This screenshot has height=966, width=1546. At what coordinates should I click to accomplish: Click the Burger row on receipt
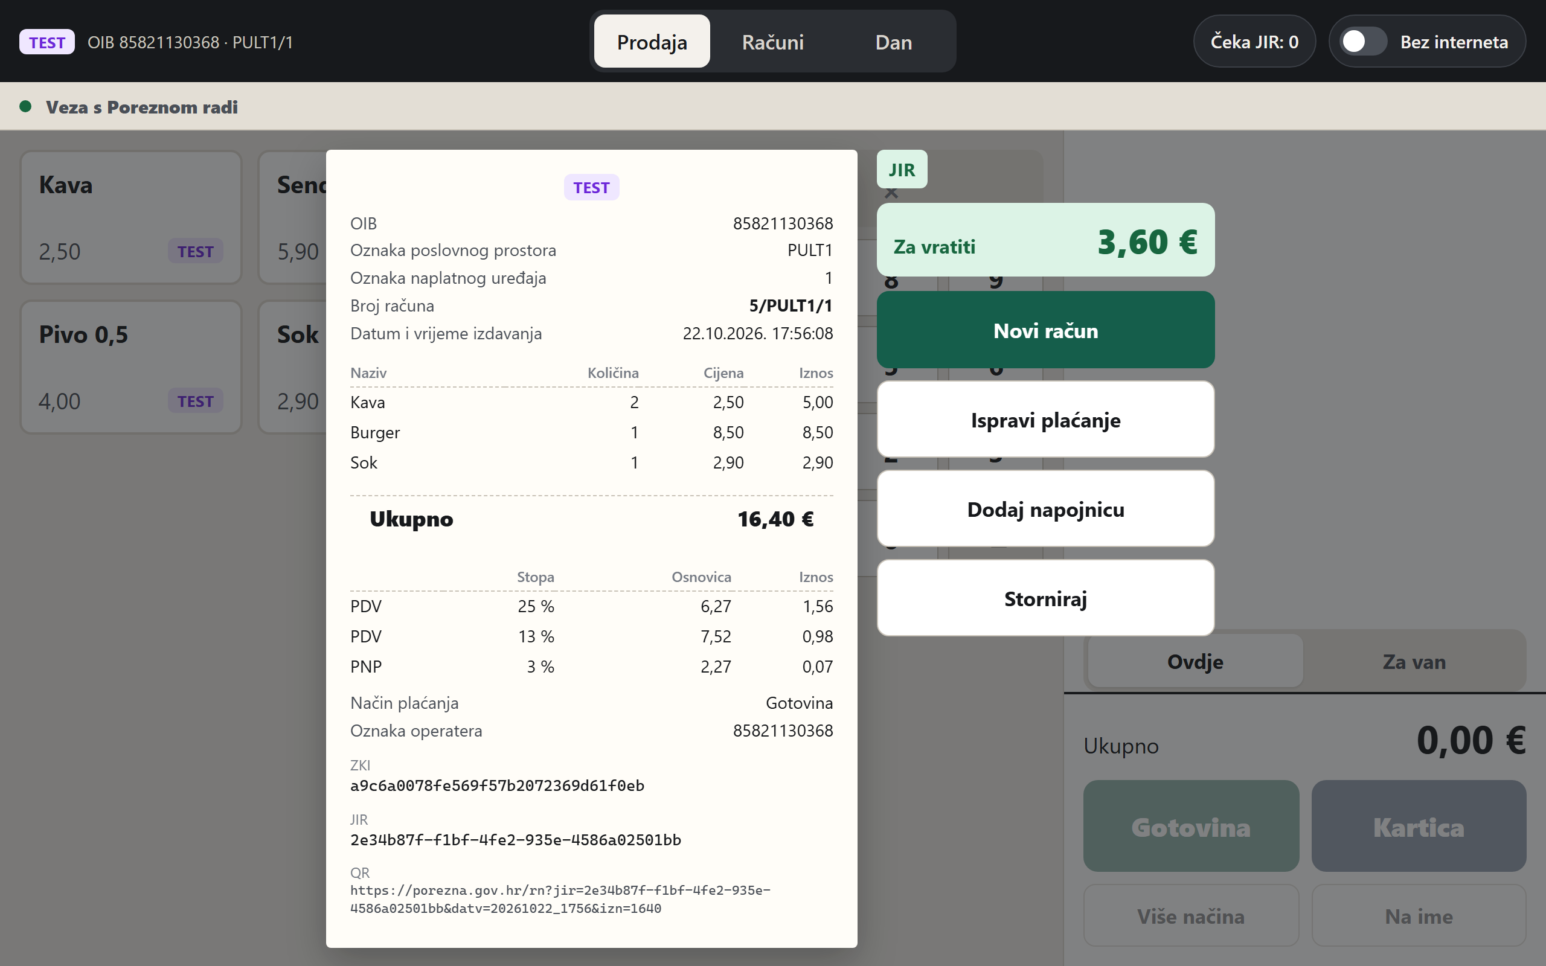click(x=592, y=432)
